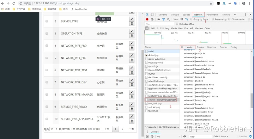
Task: Delete the OPERATION_TYPE row trash icon
Action: 132,36
